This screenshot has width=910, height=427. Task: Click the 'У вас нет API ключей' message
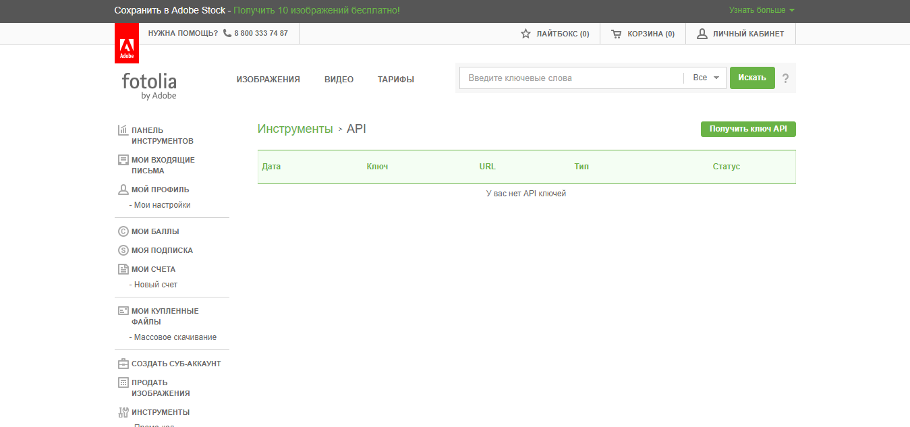(x=526, y=194)
